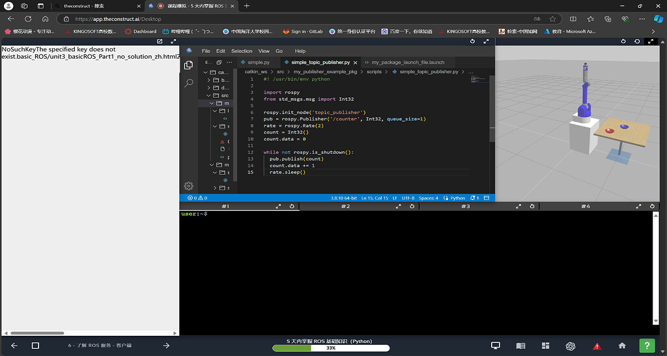Open Python language mode selector in status bar
This screenshot has height=356, width=667.
(457, 198)
